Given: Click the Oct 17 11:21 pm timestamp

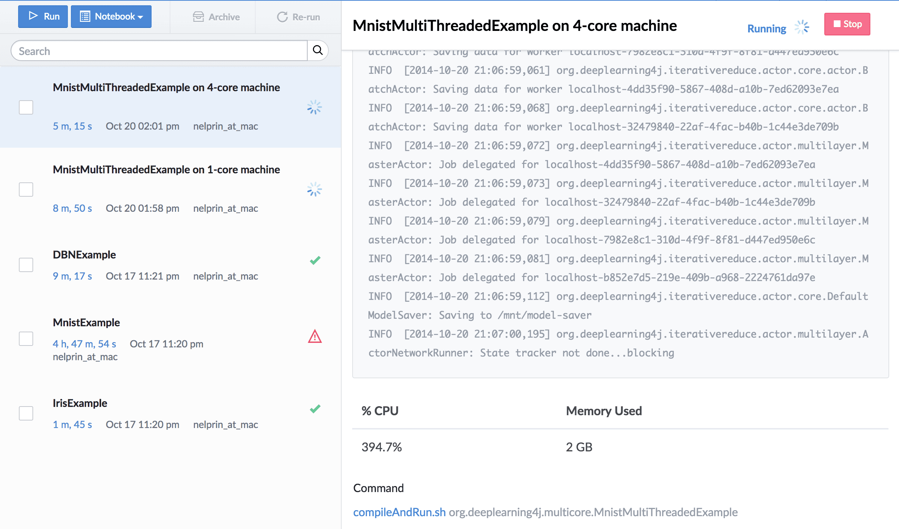Looking at the screenshot, I should pos(143,276).
